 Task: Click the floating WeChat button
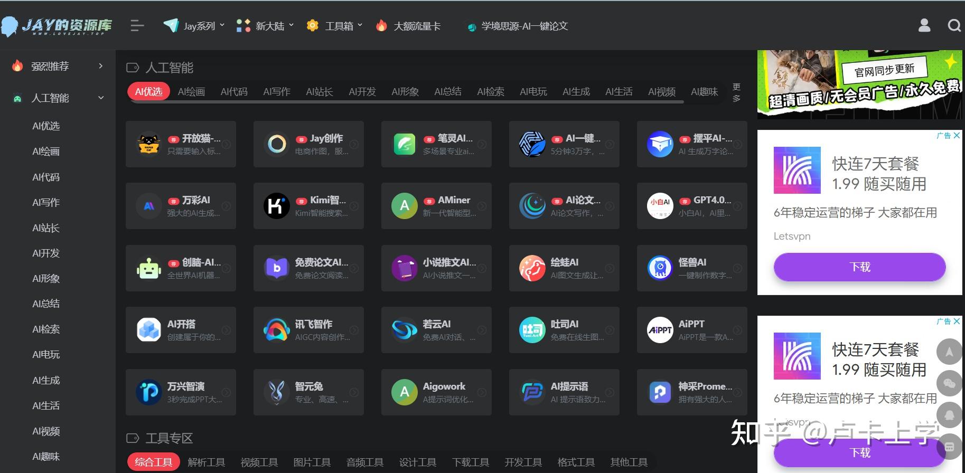pyautogui.click(x=949, y=383)
